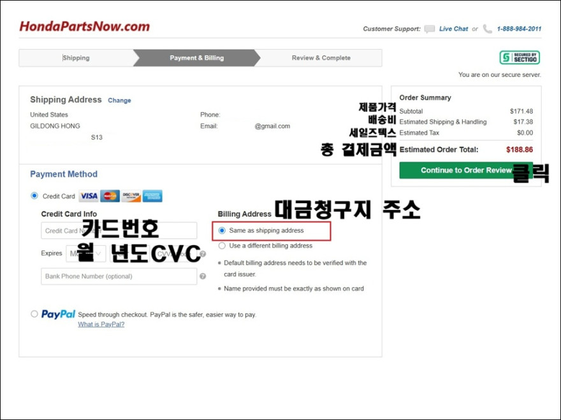Screen dimensions: 561x420
Task: Click the $0.00 estimated tax value
Action: click(x=525, y=133)
